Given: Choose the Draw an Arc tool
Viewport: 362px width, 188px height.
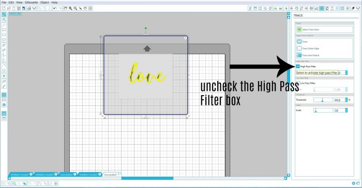Looking at the screenshot, I should (4, 65).
